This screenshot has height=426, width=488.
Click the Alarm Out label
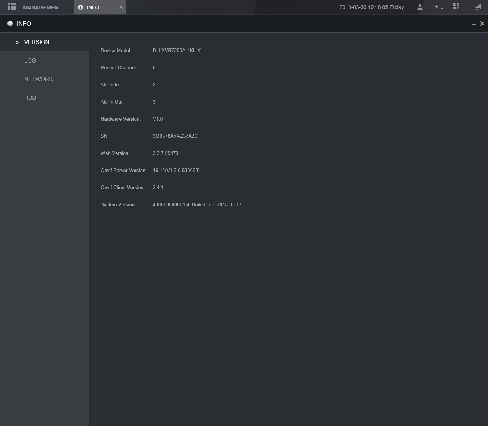[112, 102]
